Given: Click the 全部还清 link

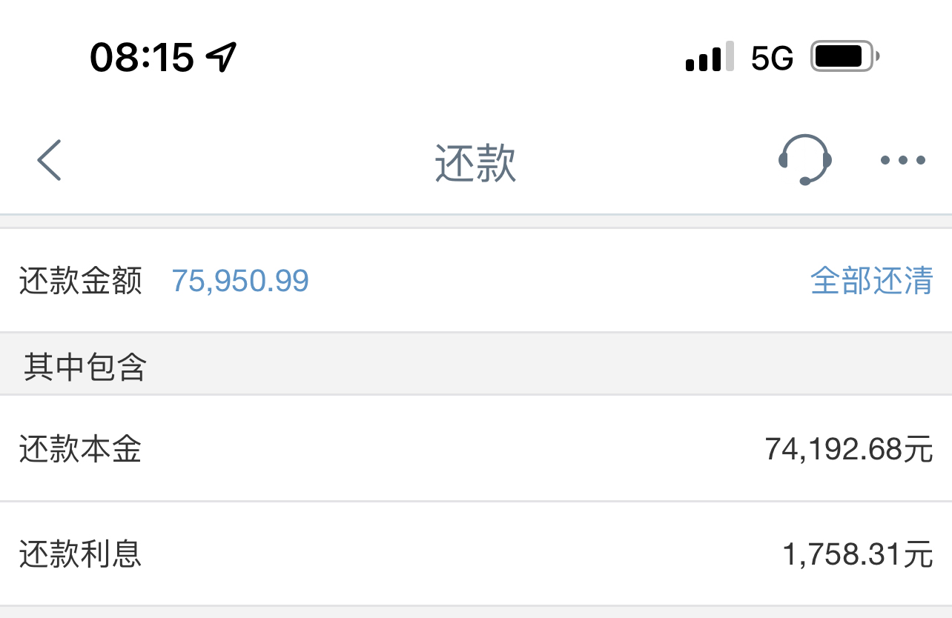Looking at the screenshot, I should point(871,281).
